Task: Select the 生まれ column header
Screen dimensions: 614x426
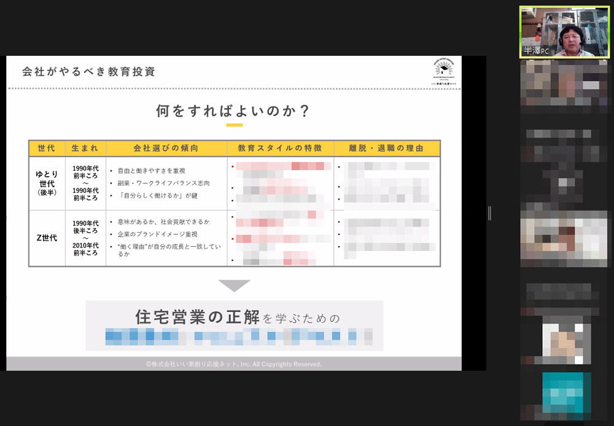Action: coord(85,149)
